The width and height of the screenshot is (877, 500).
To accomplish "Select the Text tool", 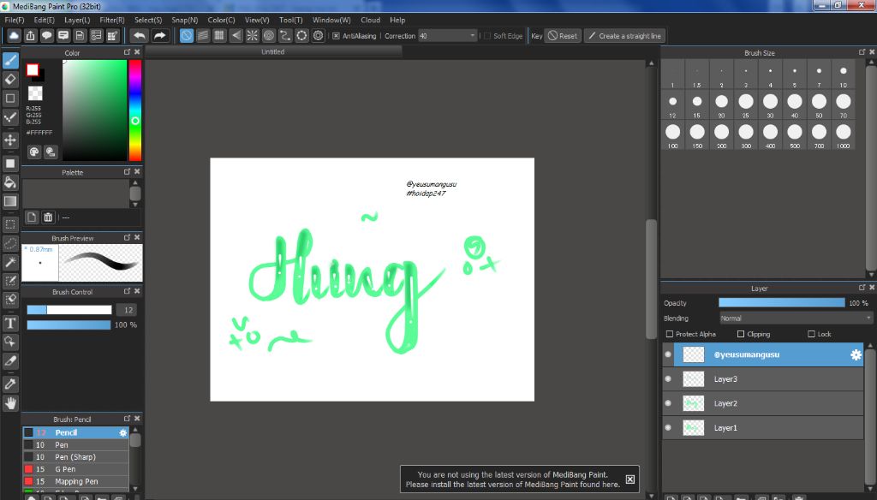I will 10,324.
